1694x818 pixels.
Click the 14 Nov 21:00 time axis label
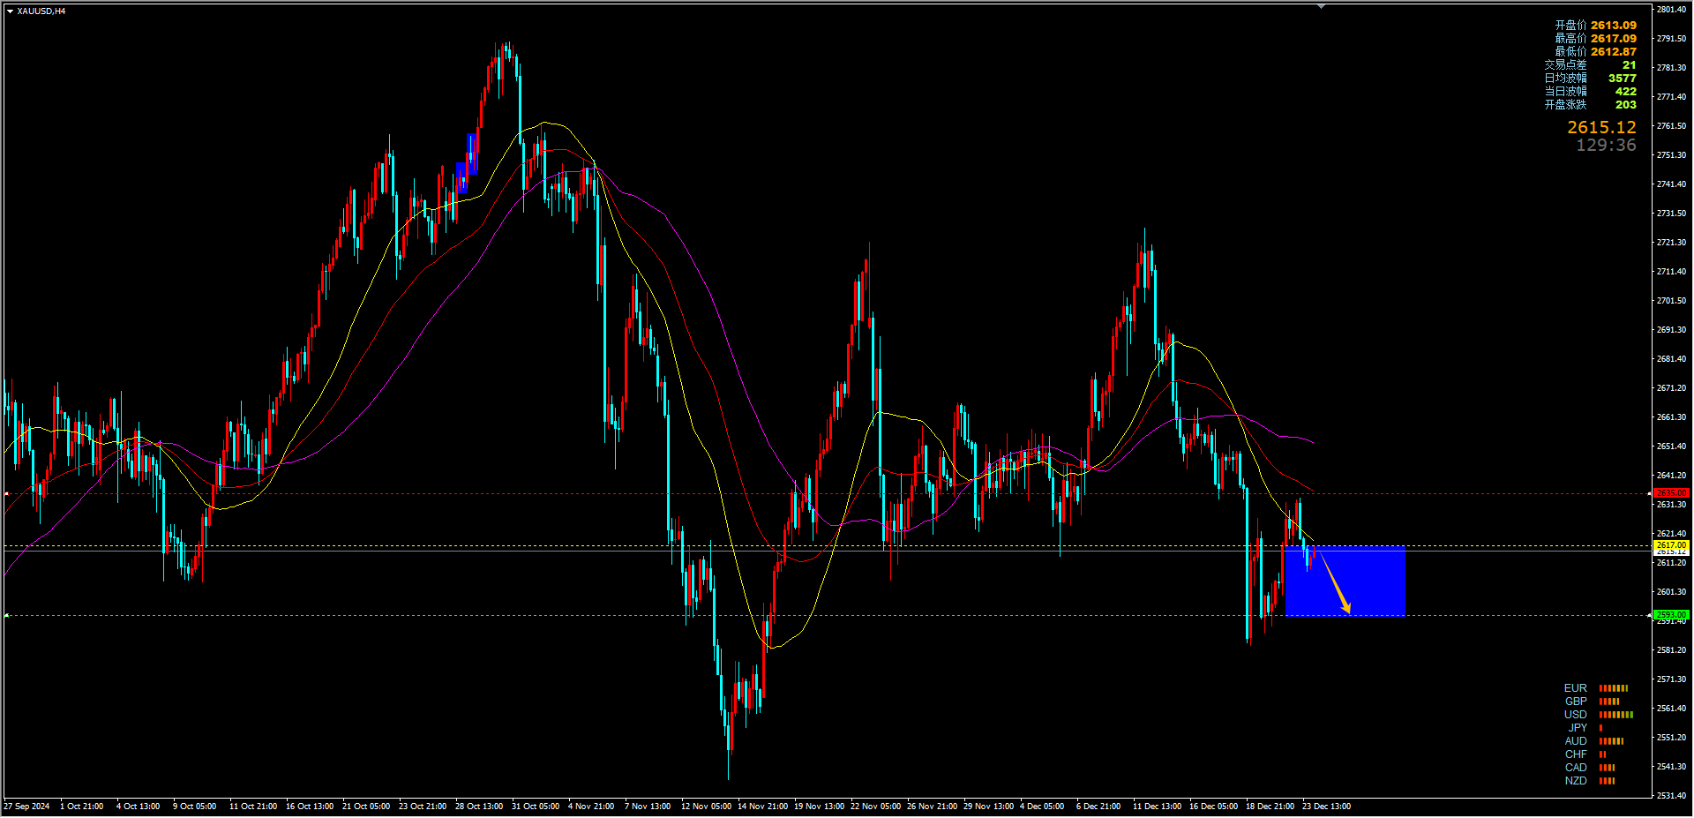click(763, 807)
